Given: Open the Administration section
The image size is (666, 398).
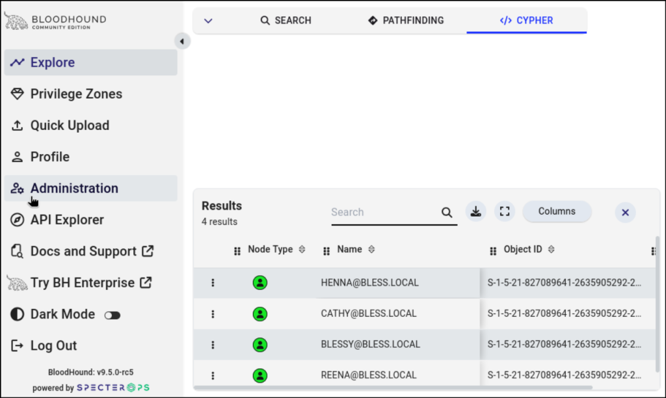Looking at the screenshot, I should click(91, 188).
